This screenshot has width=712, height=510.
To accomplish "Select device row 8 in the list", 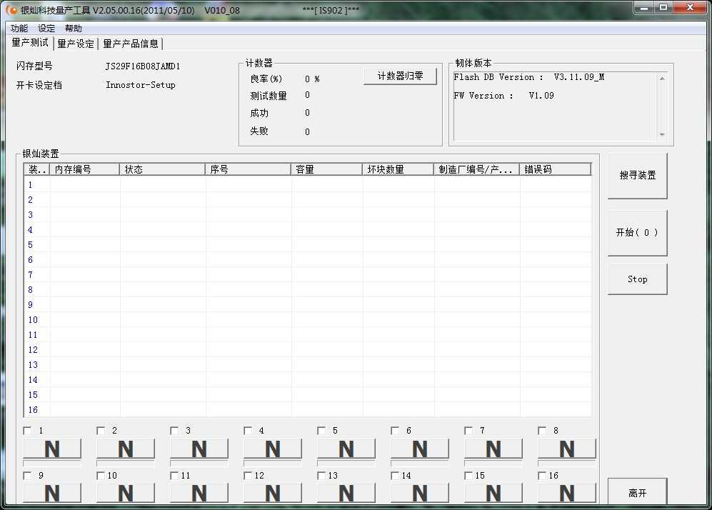I will (x=308, y=290).
